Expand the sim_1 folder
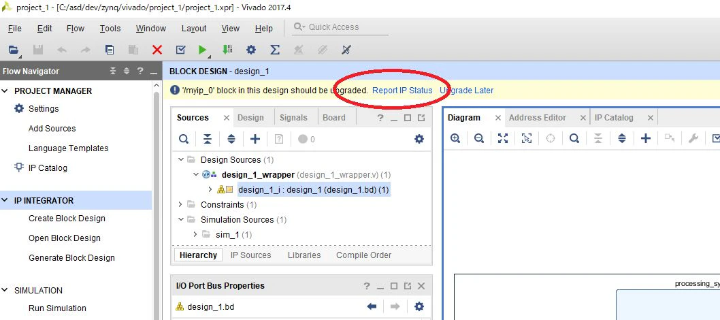 [195, 234]
